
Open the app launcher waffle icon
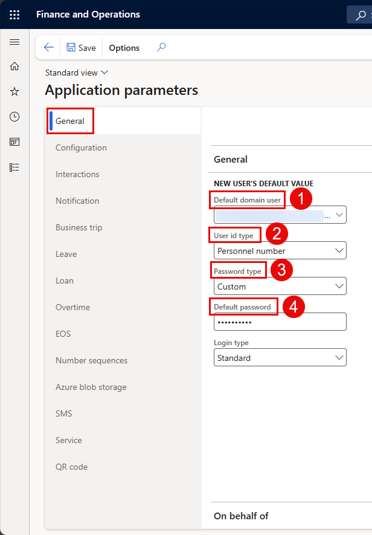(14, 15)
